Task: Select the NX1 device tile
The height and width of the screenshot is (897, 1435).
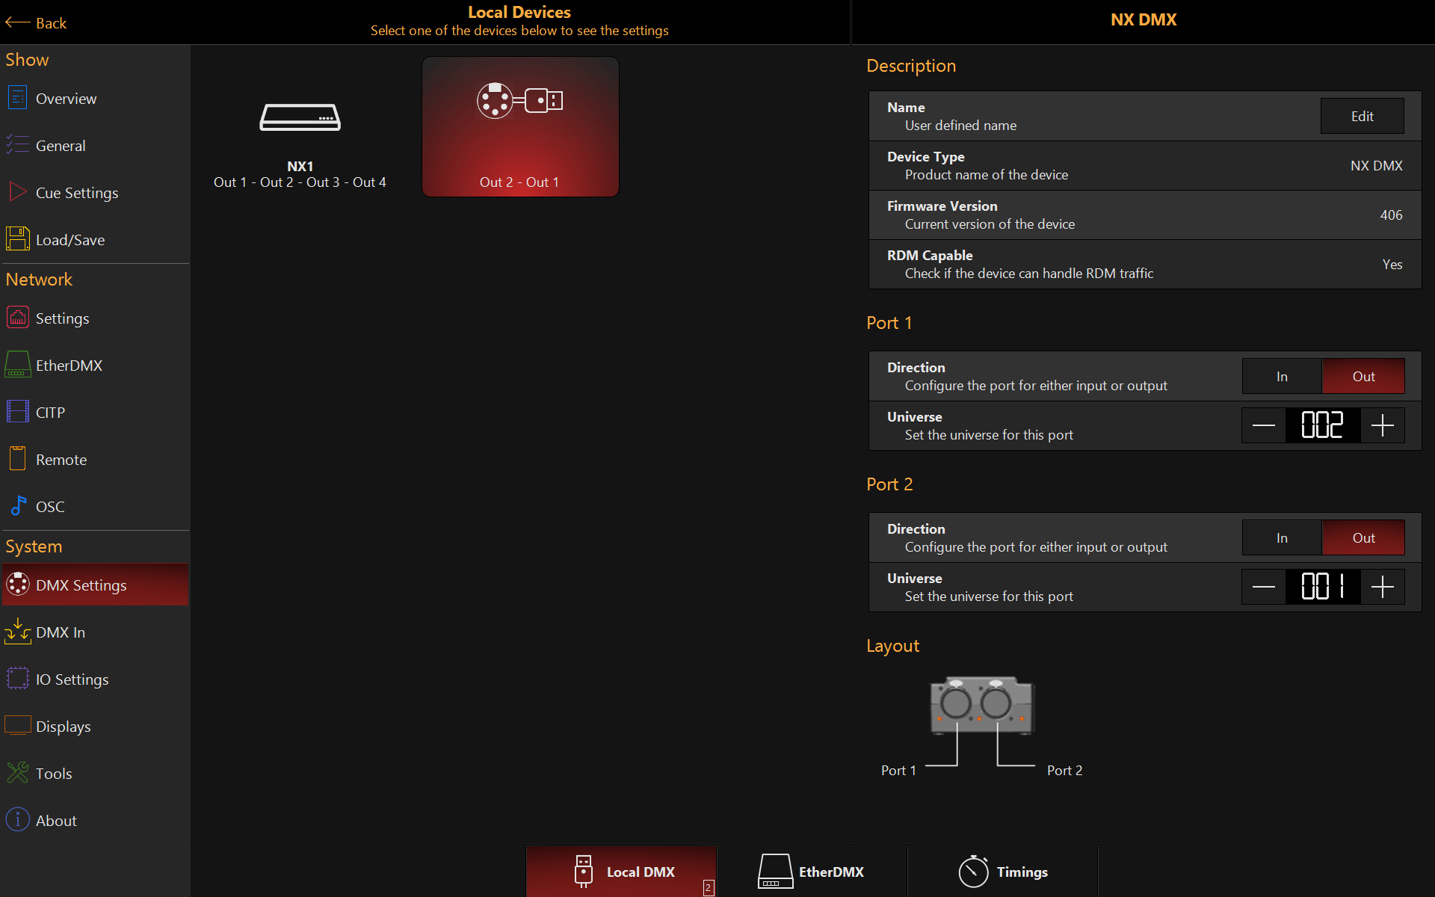Action: [x=300, y=138]
